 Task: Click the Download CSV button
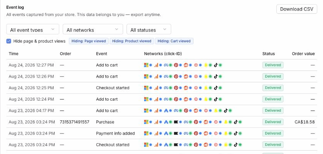pos(297,9)
